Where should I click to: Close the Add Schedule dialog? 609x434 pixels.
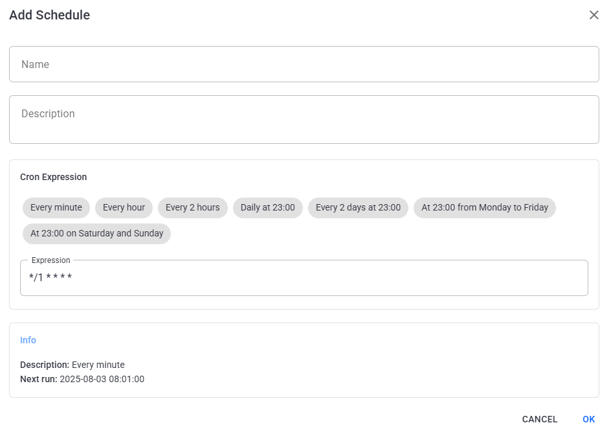594,15
